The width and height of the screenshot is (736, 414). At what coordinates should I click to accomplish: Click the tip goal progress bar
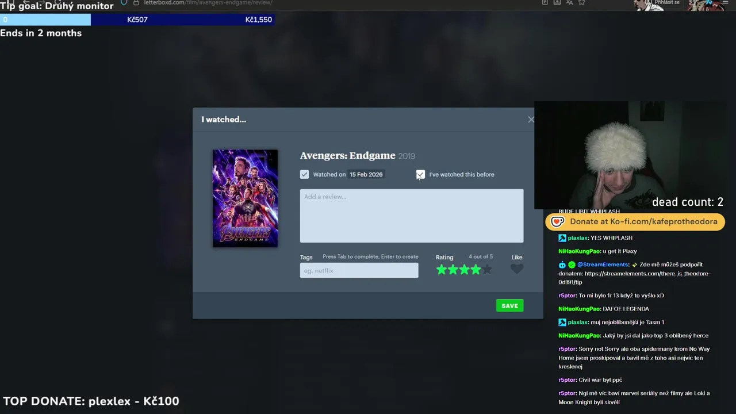click(x=136, y=20)
